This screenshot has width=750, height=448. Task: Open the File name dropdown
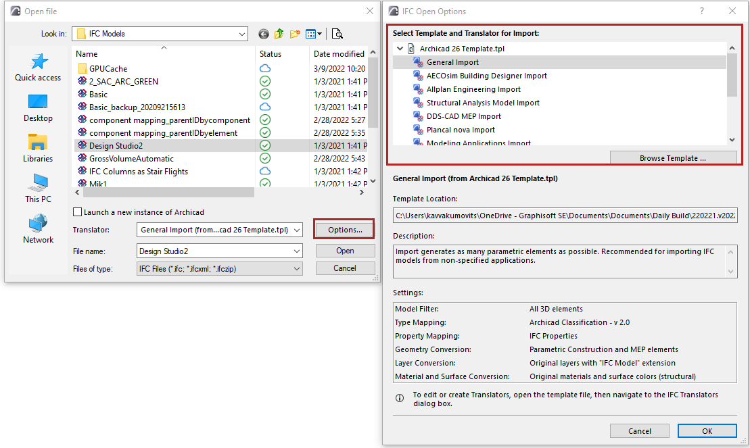click(x=297, y=251)
